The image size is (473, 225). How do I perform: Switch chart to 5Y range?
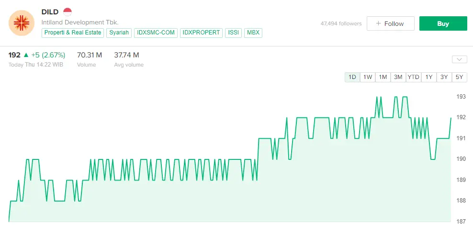tap(460, 77)
